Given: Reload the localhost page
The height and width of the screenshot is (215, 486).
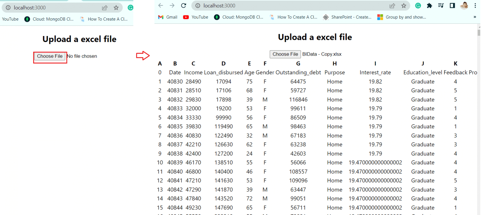Looking at the screenshot, I should pyautogui.click(x=184, y=5).
